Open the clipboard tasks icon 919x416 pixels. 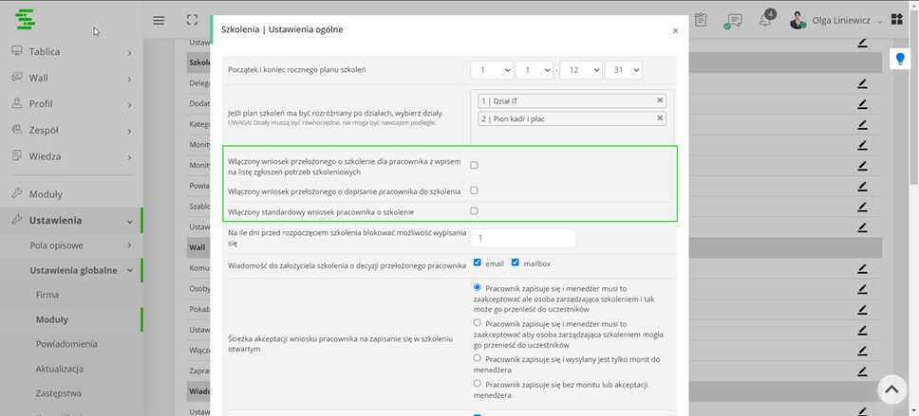point(701,20)
